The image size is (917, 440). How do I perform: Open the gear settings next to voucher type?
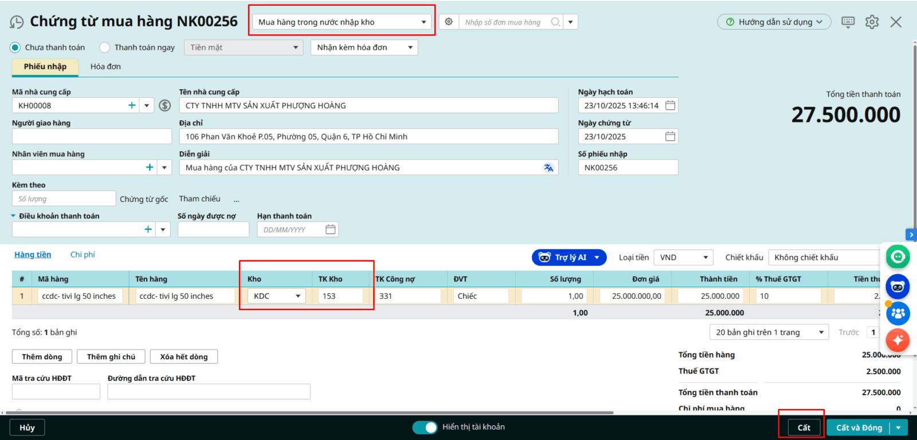coord(449,22)
